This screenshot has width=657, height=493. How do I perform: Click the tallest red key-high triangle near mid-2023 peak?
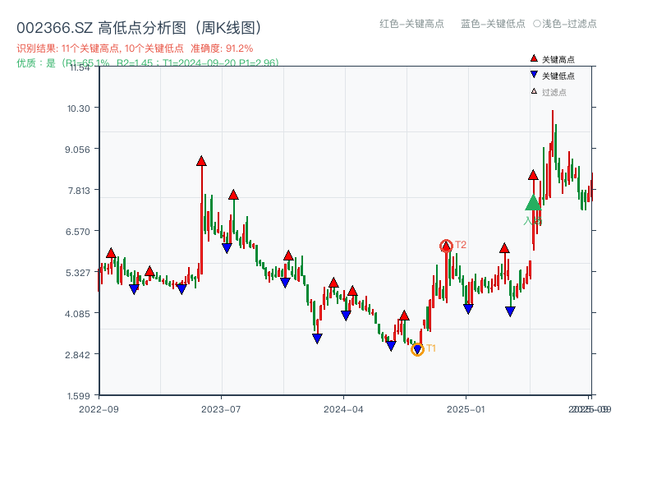point(201,162)
